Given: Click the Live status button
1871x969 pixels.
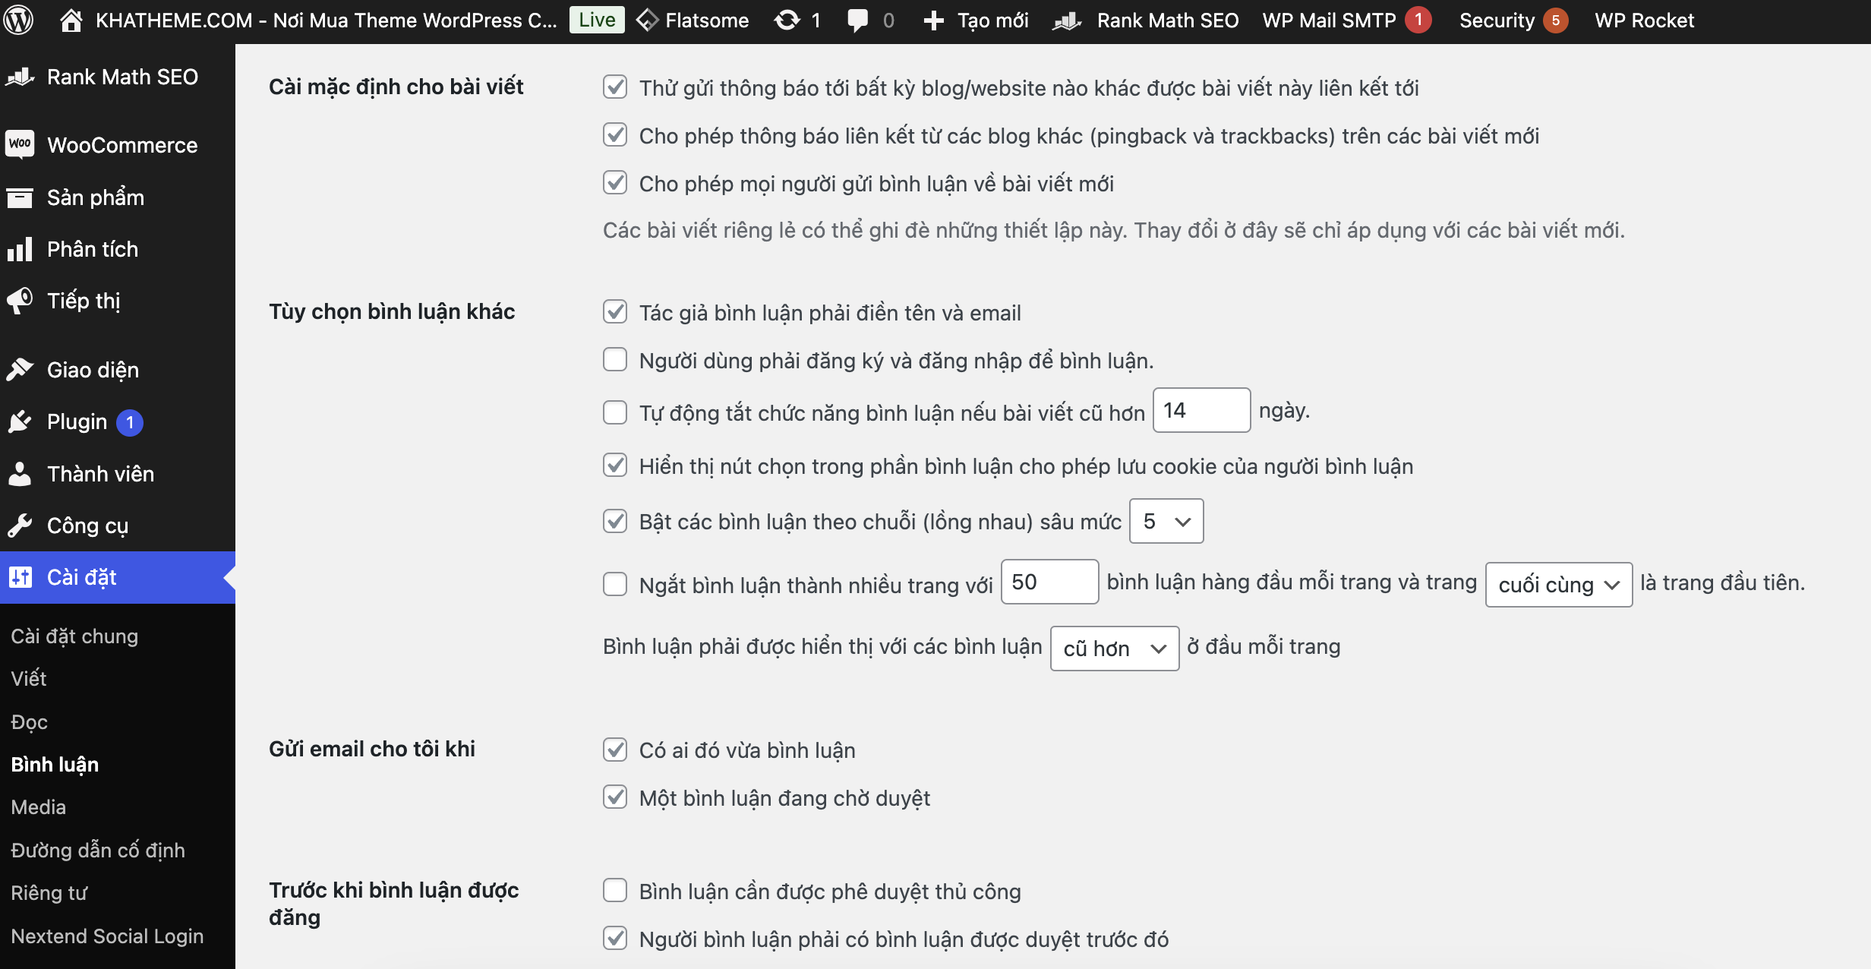Looking at the screenshot, I should click(x=597, y=21).
